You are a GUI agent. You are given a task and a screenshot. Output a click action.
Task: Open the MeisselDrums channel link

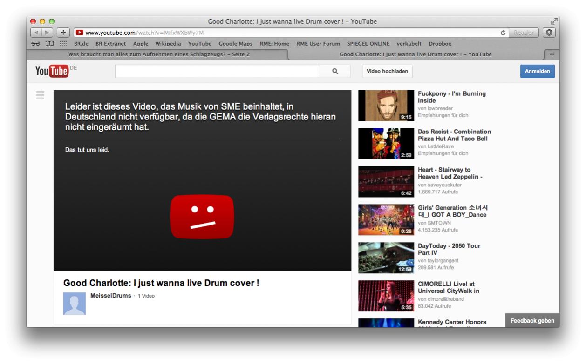click(111, 296)
